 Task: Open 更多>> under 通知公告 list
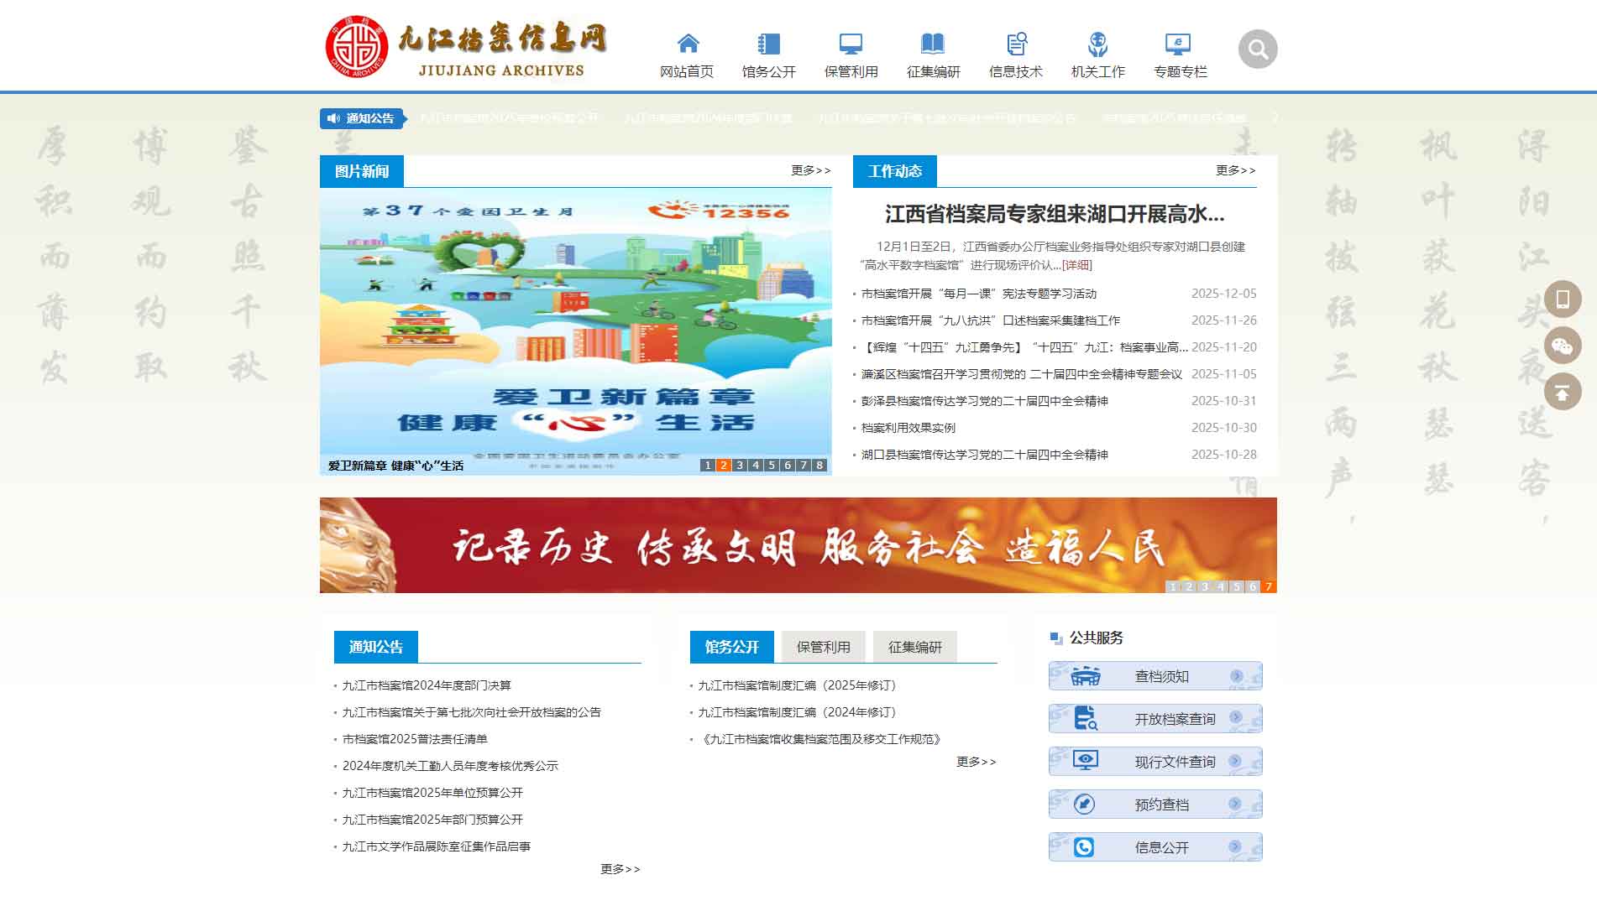pyautogui.click(x=620, y=869)
